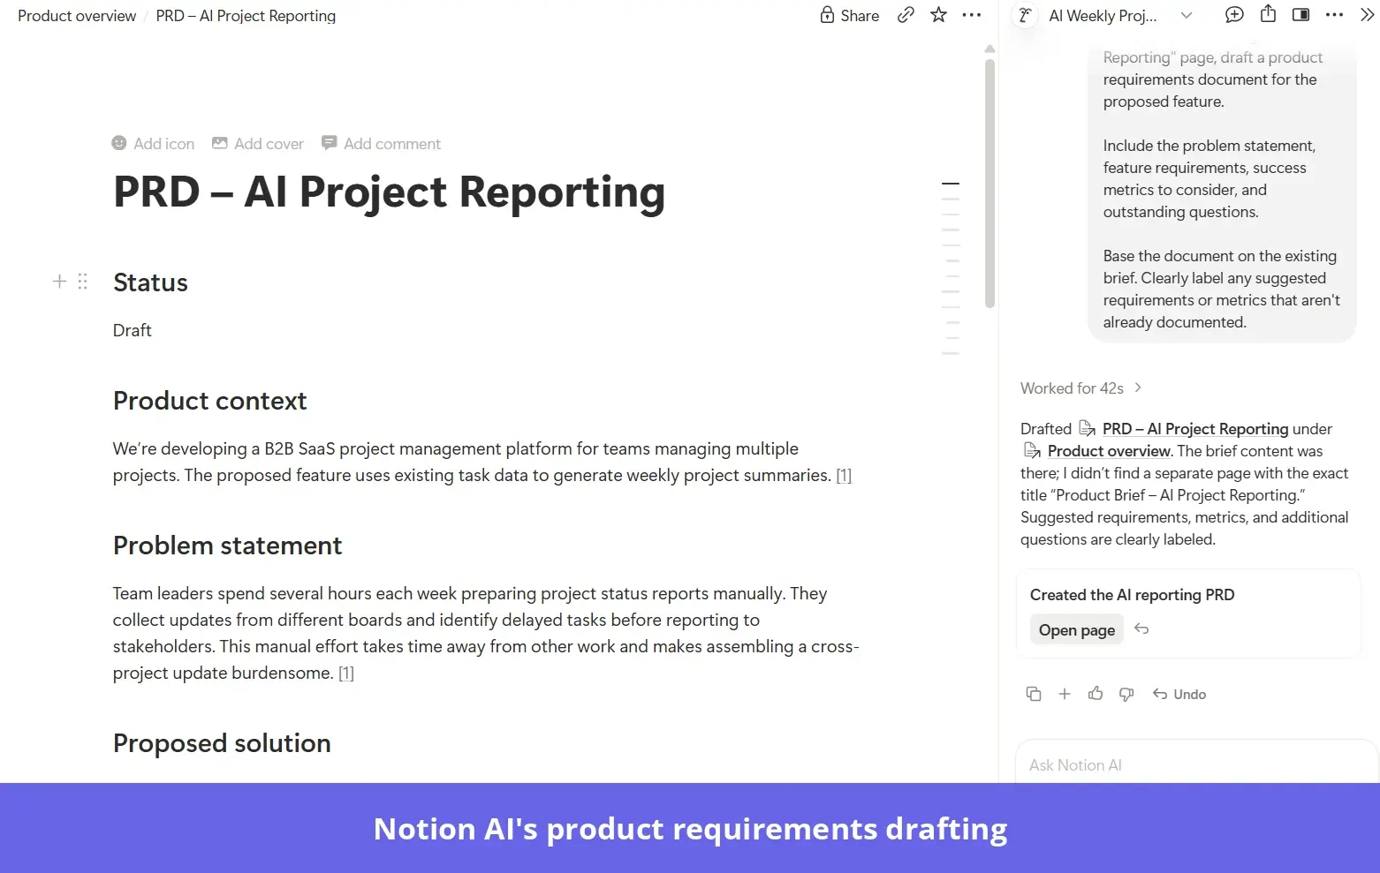Screen dimensions: 1380x873
Task: Give the AI response a thumbs up
Action: tap(1096, 694)
